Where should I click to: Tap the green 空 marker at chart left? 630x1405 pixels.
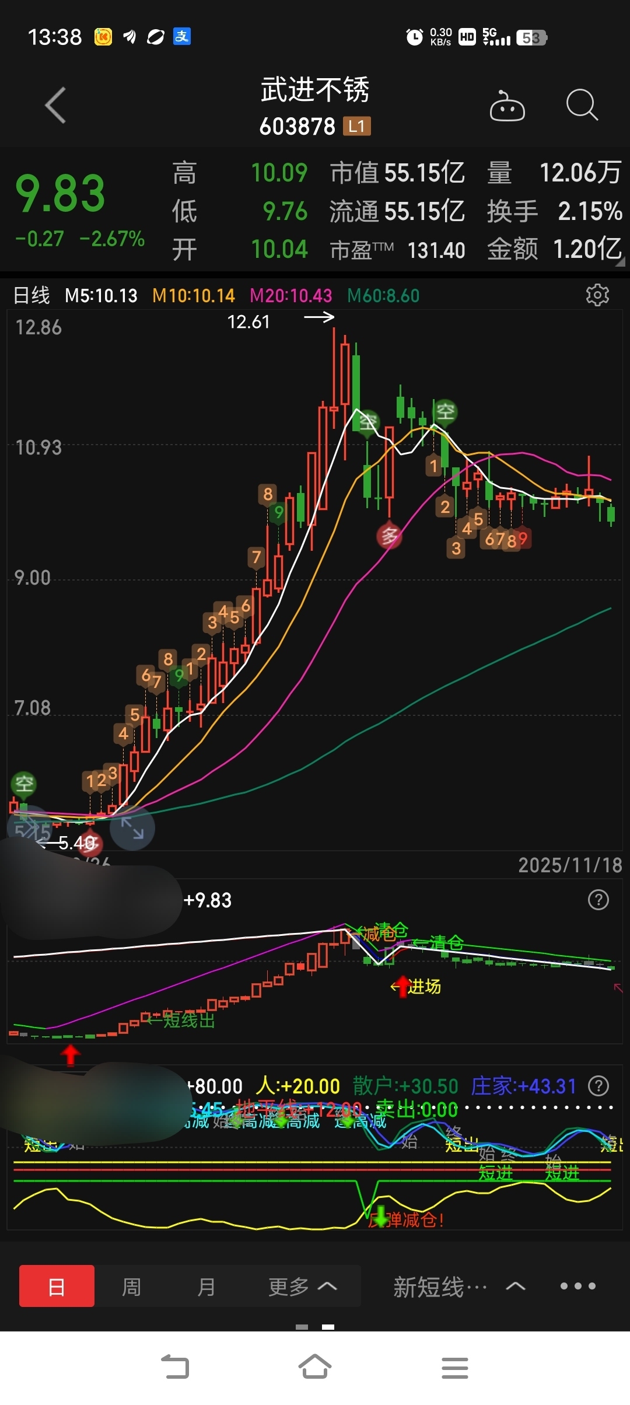24,784
